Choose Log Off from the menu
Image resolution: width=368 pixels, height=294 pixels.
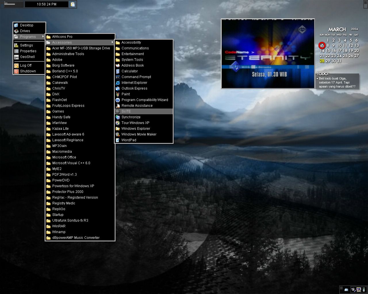[x=29, y=65]
